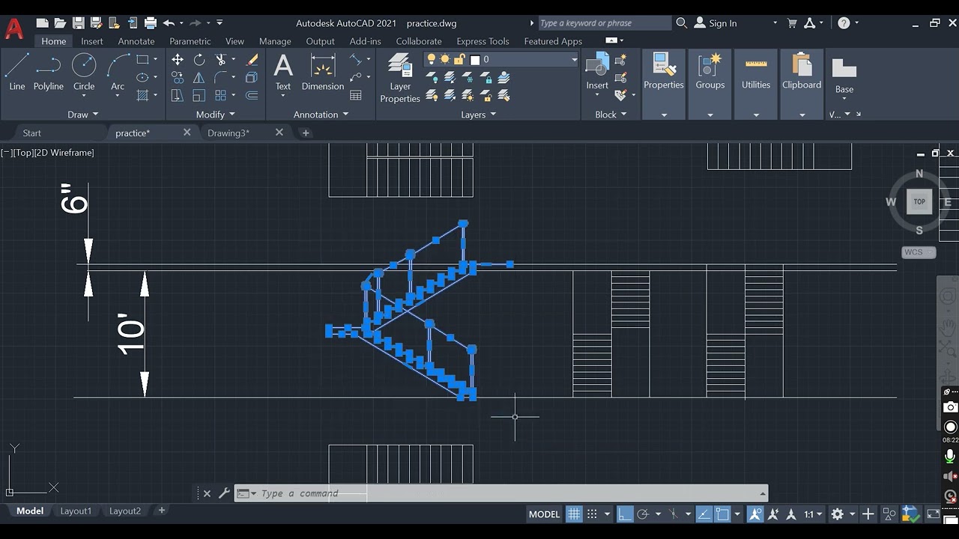Select the Mirror tool
The height and width of the screenshot is (539, 959).
click(199, 77)
